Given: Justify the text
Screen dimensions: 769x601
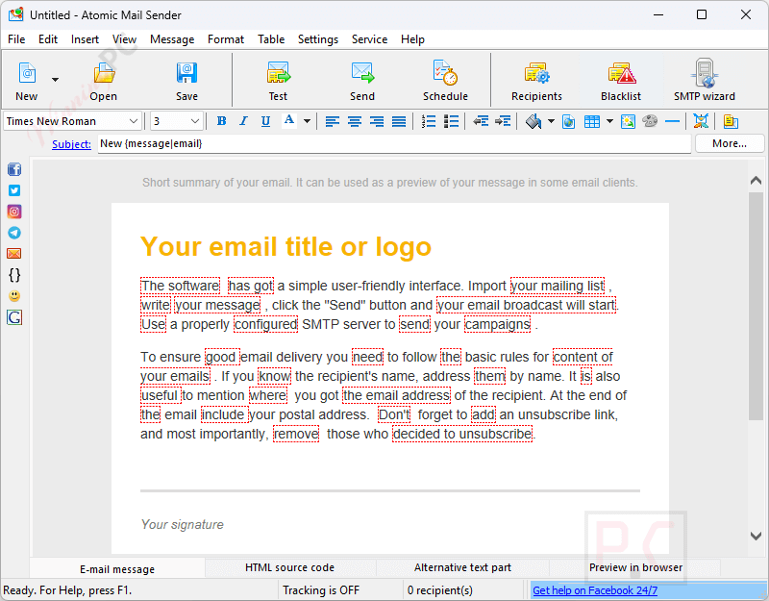Looking at the screenshot, I should tap(399, 121).
